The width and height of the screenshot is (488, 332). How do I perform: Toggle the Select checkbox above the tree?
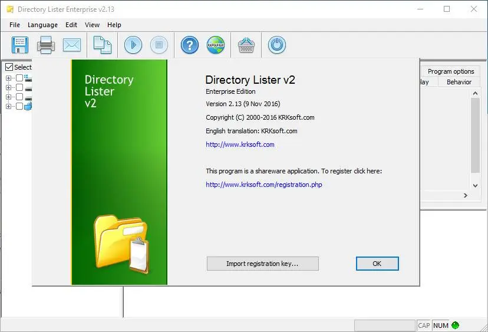coord(9,67)
